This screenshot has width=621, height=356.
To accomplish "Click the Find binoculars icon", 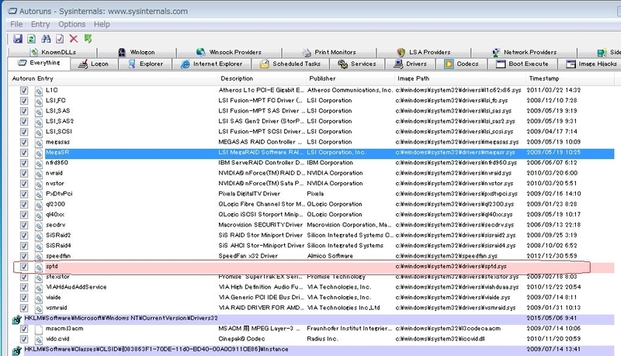I will [46, 39].
